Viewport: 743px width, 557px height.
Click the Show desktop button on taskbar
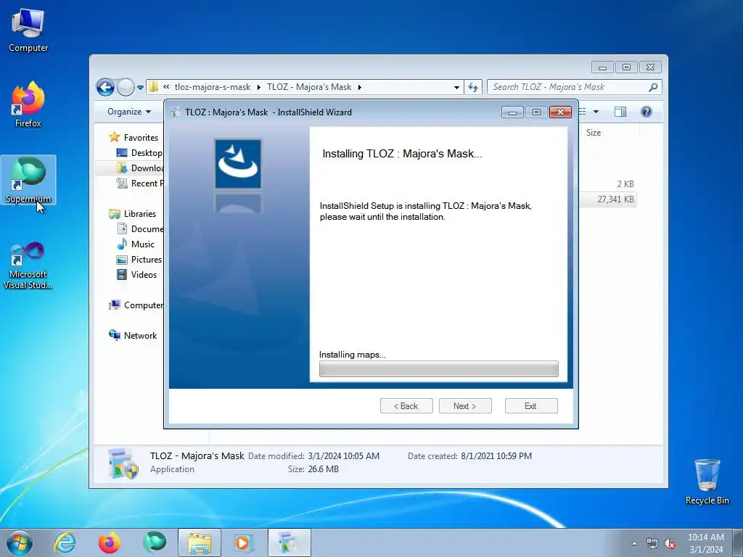click(x=738, y=542)
